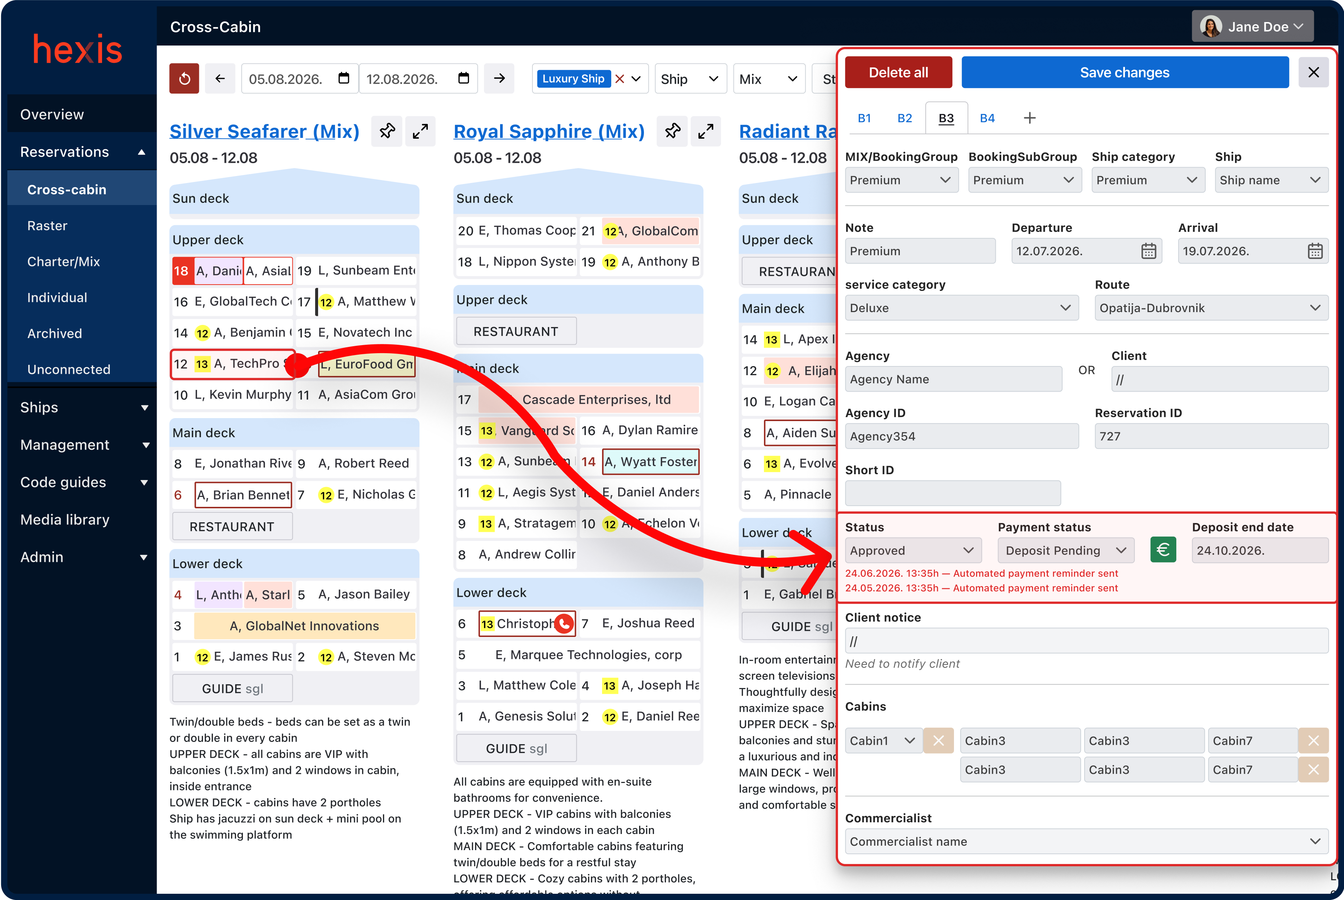Switch to the B4 tab

(987, 118)
